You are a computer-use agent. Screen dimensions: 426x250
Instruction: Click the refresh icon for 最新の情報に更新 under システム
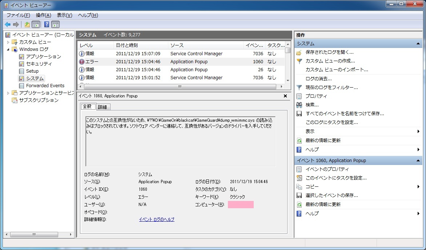click(x=299, y=141)
